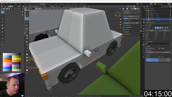Toggle camera view icon in viewport
The height and width of the screenshot is (97, 172).
click(x=120, y=25)
